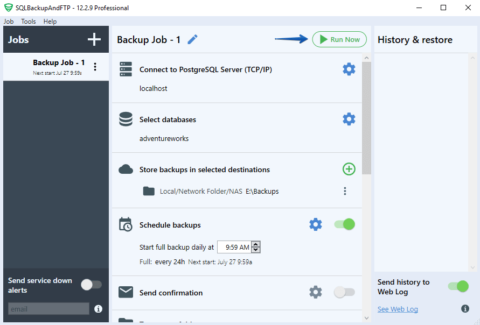Click Store backups in selected destinations heading
This screenshot has height=325, width=480.
[x=205, y=169]
